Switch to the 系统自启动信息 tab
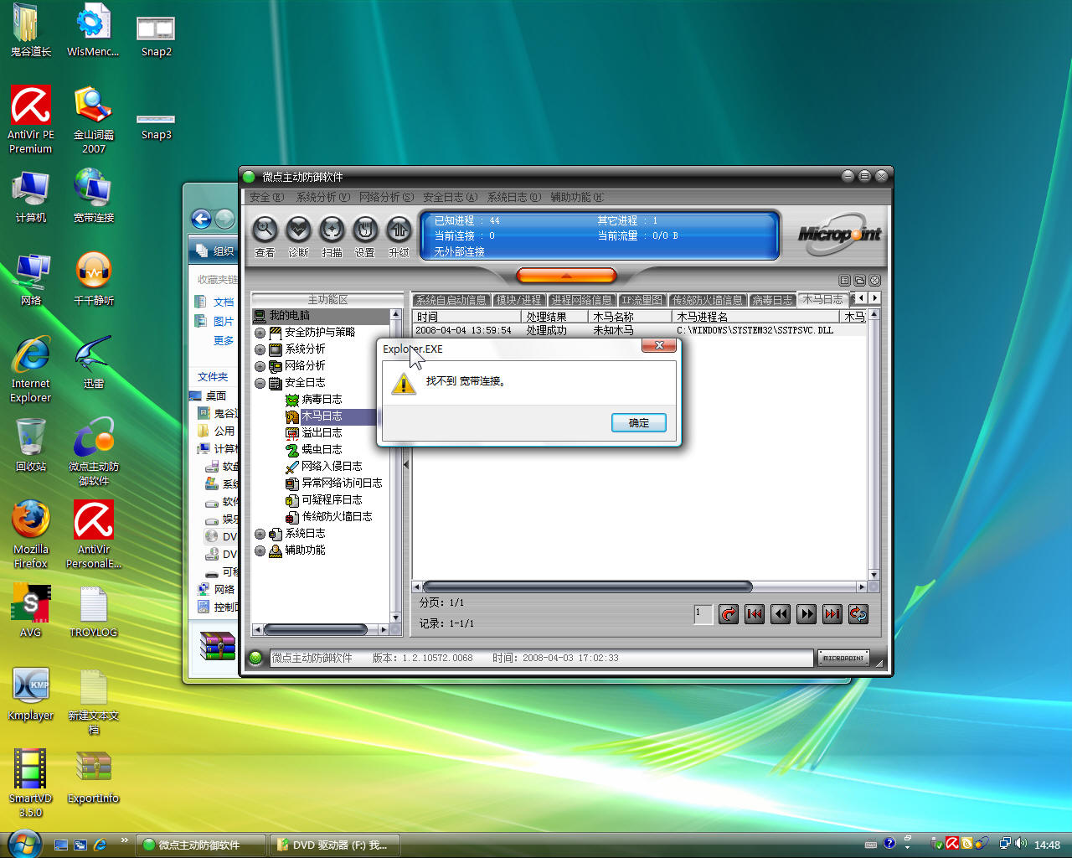The image size is (1072, 858). coord(451,300)
